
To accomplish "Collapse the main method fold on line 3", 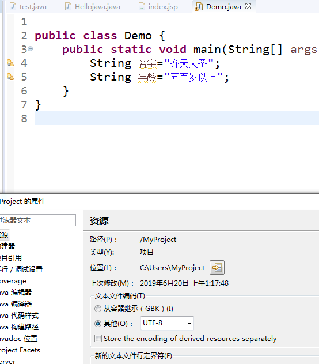I will [x=30, y=49].
